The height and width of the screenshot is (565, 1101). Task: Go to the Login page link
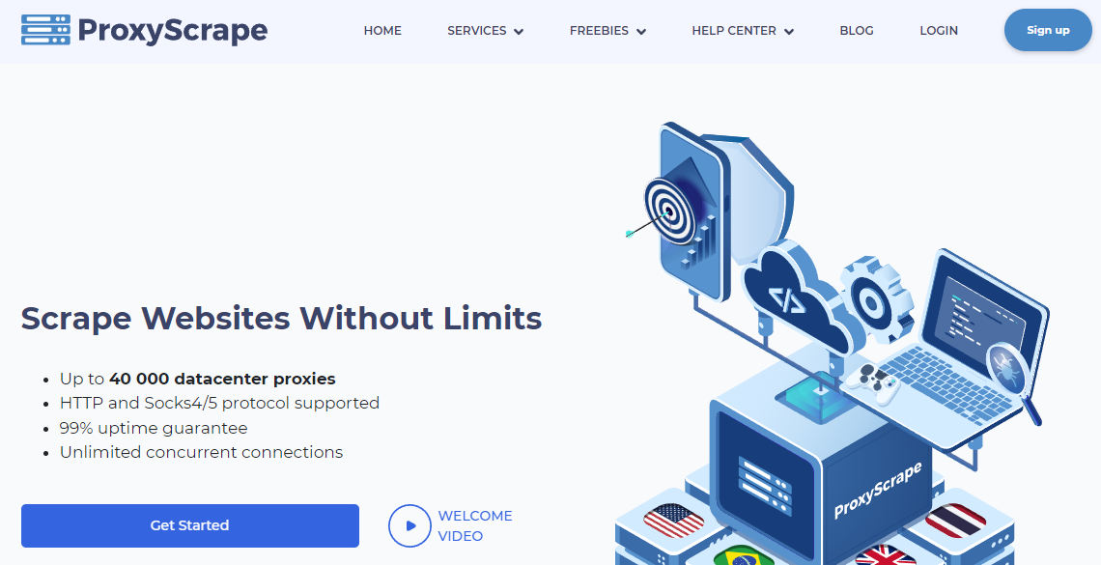point(939,31)
